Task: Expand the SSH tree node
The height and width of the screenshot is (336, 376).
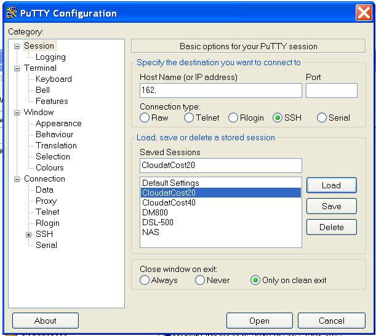Action: point(28,234)
